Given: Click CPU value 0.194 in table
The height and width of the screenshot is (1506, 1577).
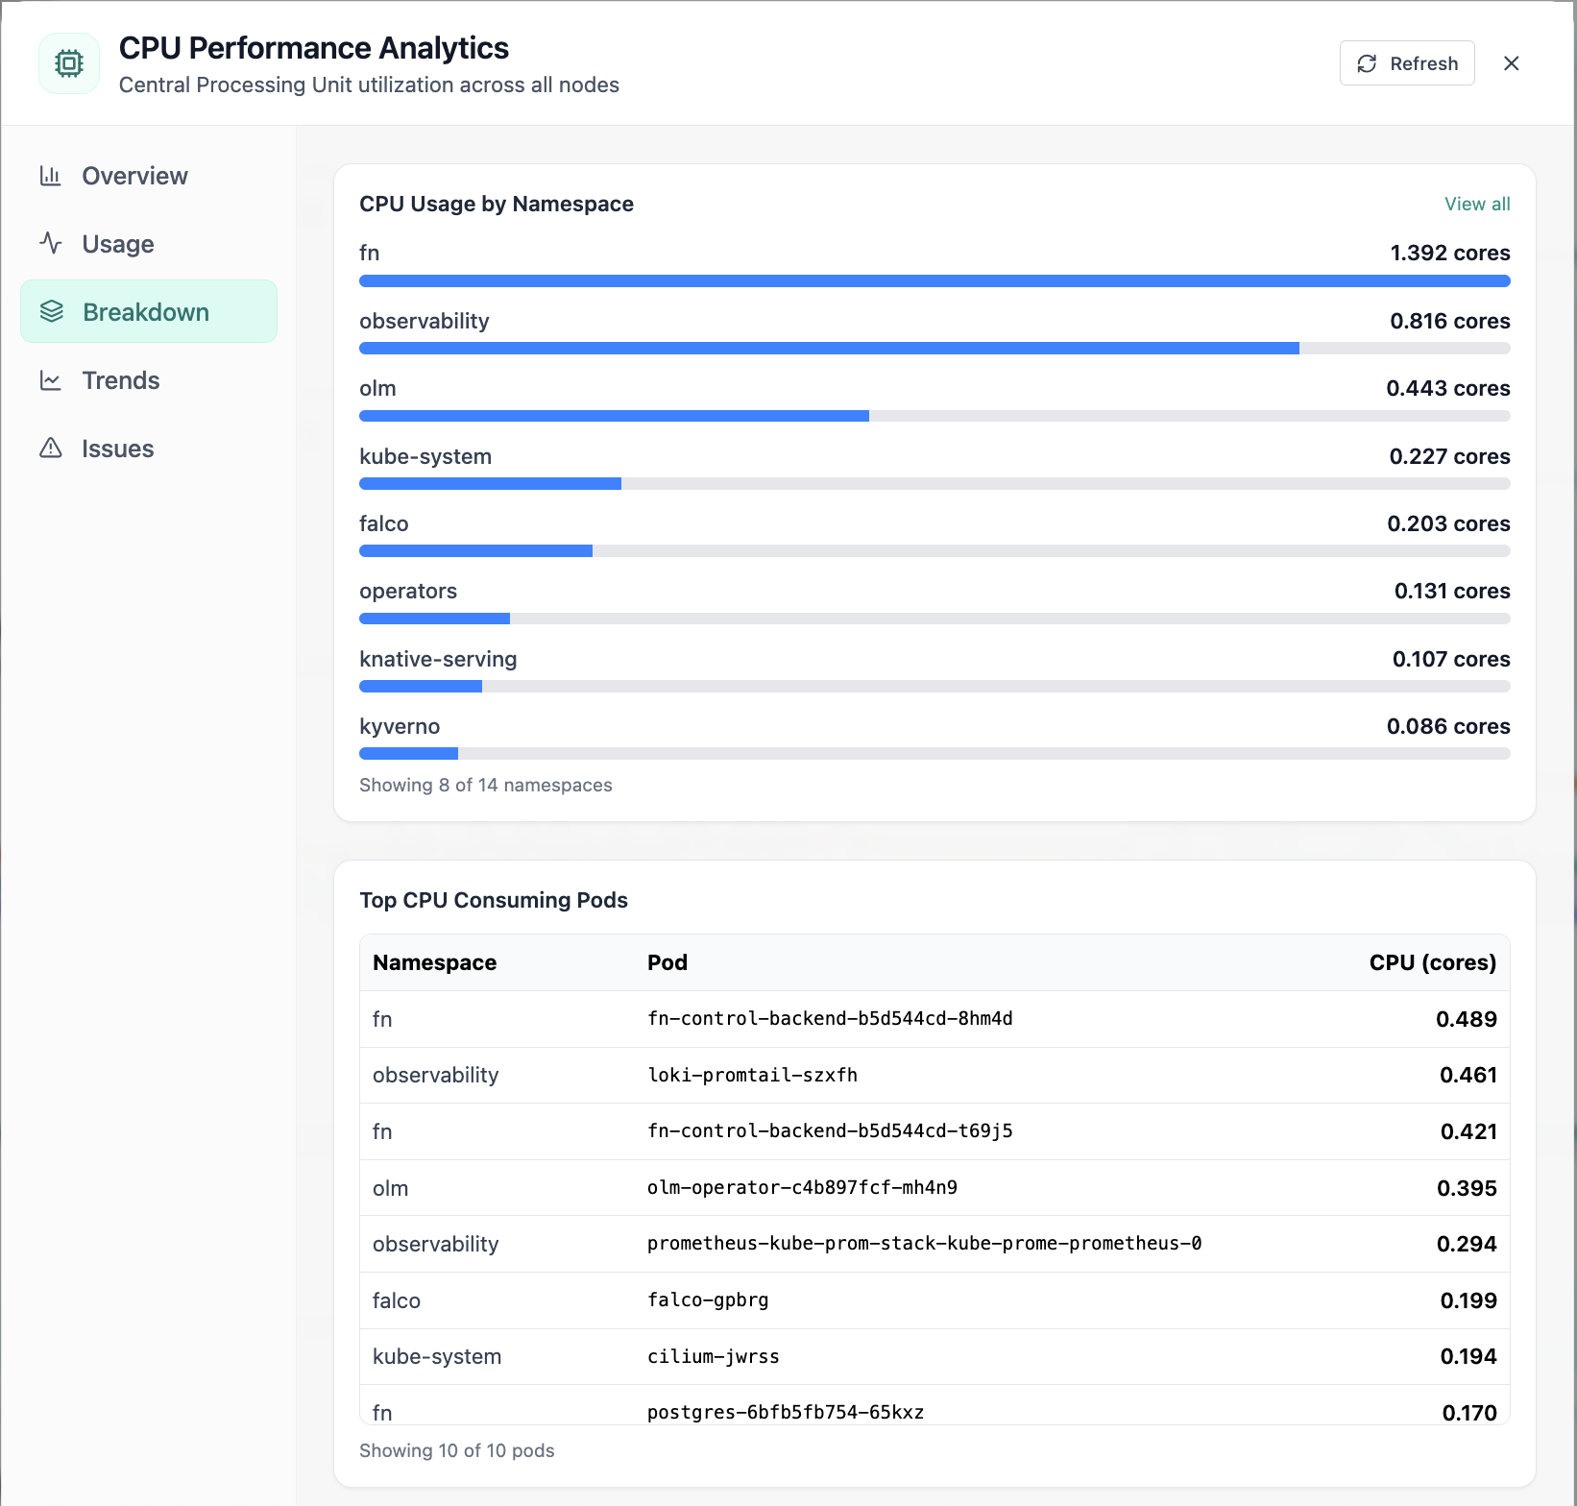Looking at the screenshot, I should 1468,1356.
